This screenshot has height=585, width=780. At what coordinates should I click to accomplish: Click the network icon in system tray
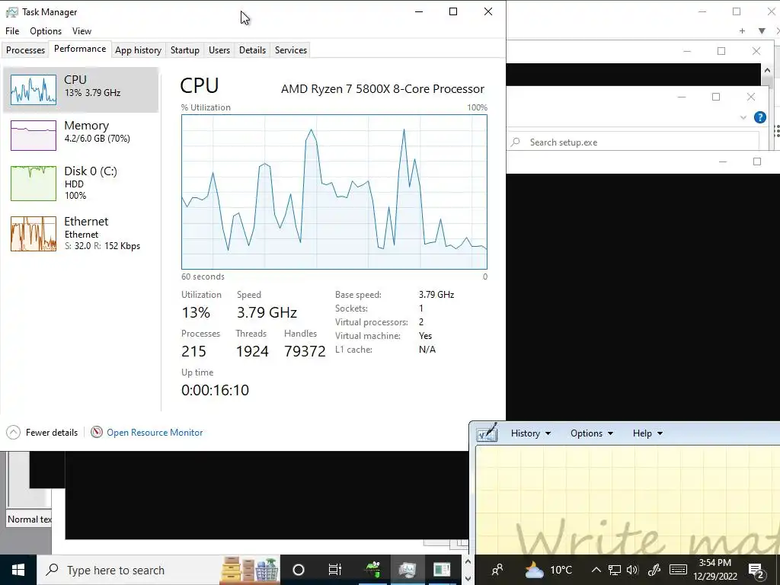click(615, 570)
